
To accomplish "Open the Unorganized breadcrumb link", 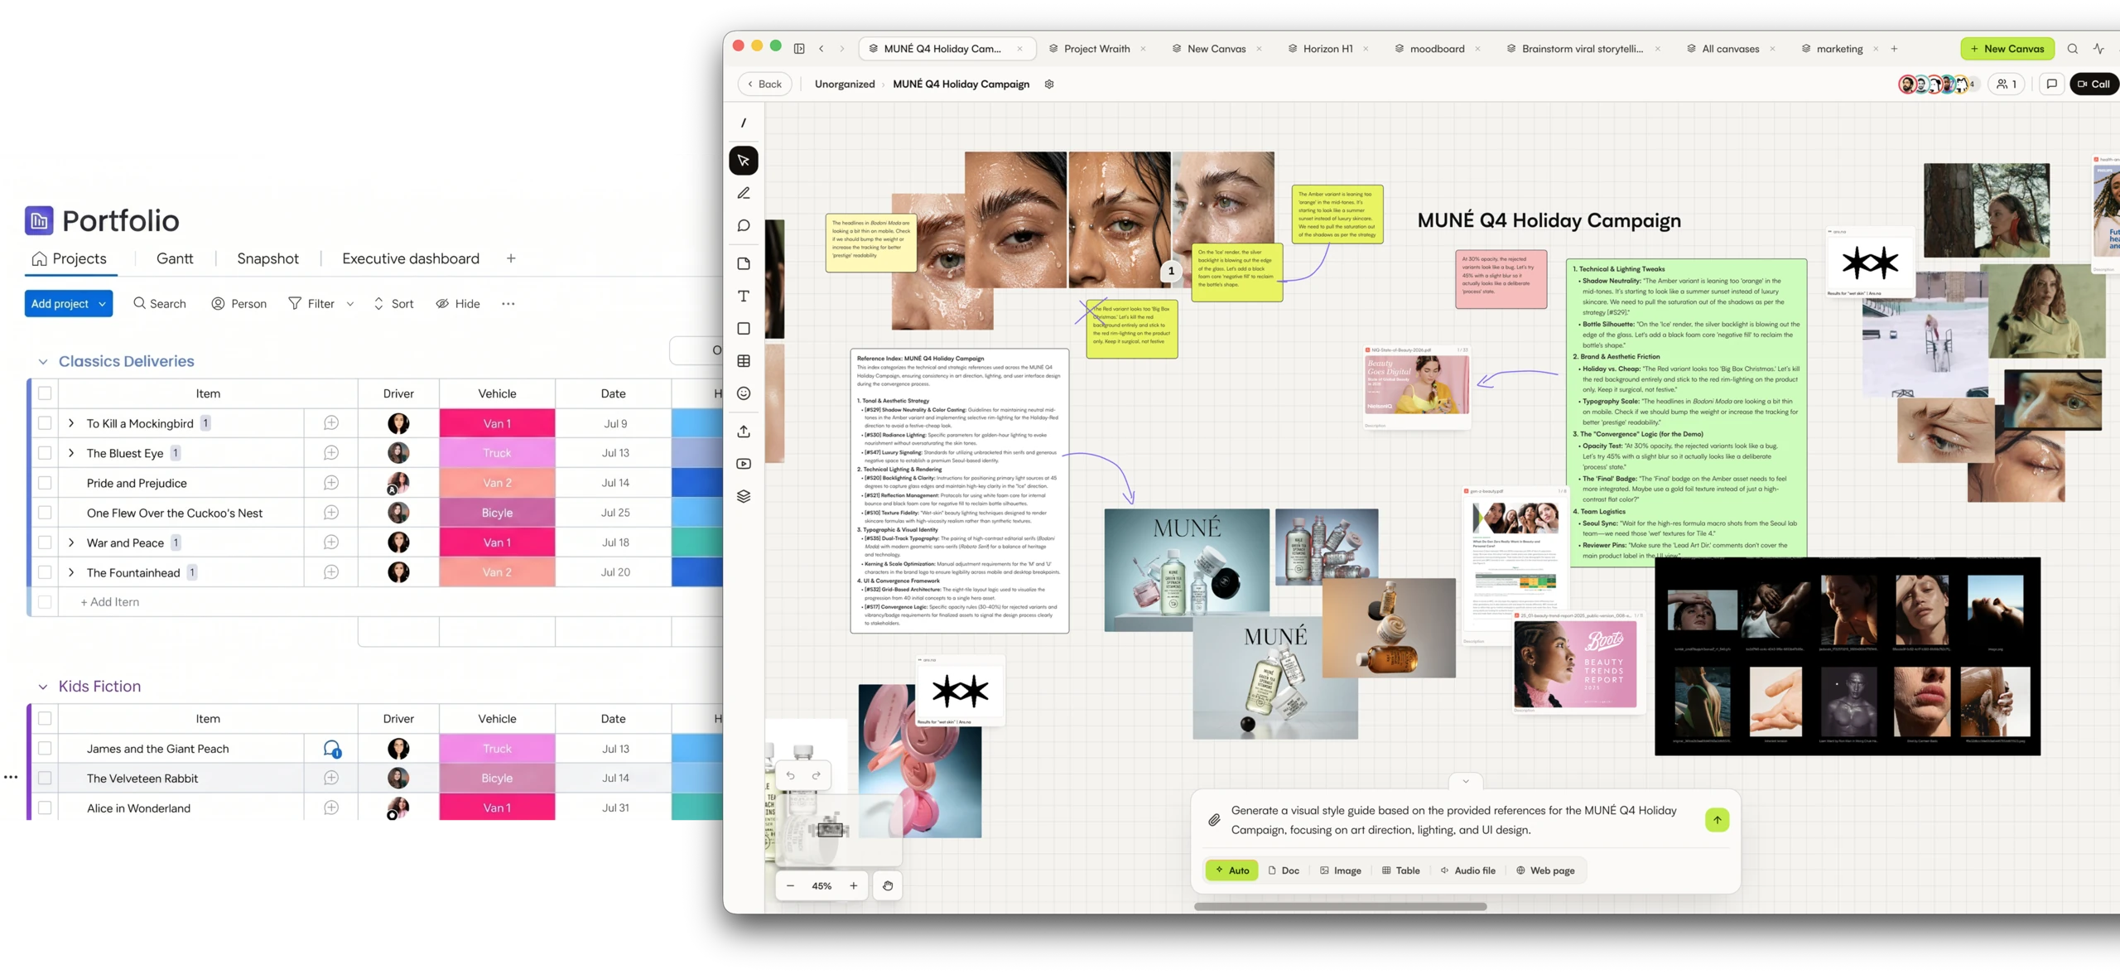I will pyautogui.click(x=844, y=84).
